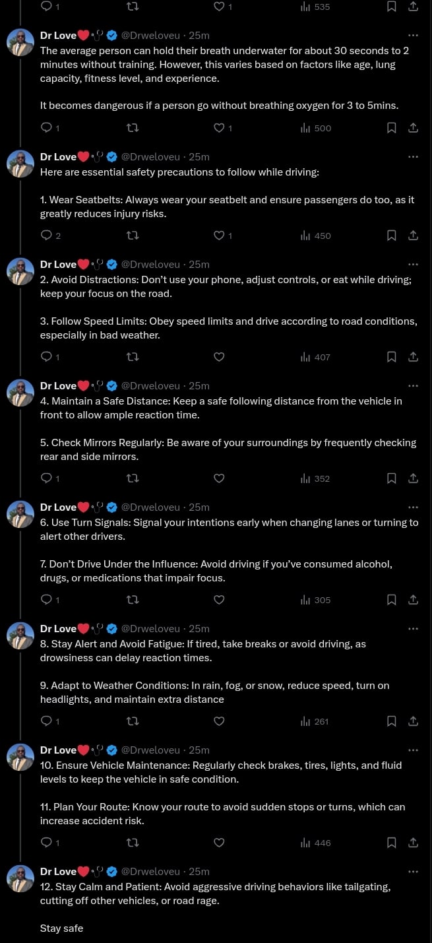Reply to the Stay Alert tweet
The height and width of the screenshot is (943, 432).
pyautogui.click(x=46, y=721)
